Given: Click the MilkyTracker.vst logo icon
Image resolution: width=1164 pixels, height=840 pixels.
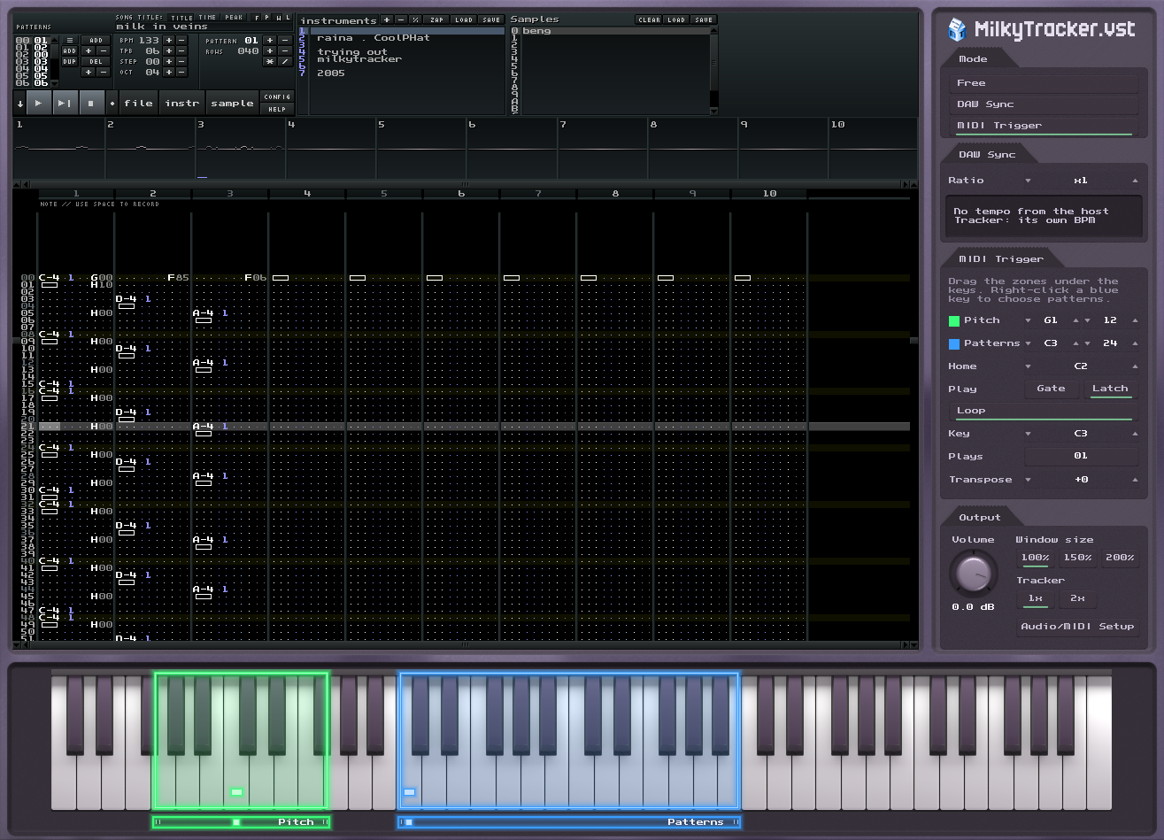Looking at the screenshot, I should click(957, 30).
